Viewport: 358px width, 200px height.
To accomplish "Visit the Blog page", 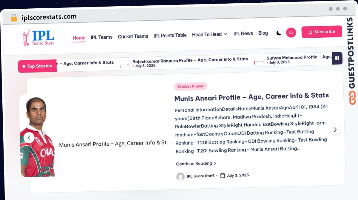I will [x=263, y=33].
